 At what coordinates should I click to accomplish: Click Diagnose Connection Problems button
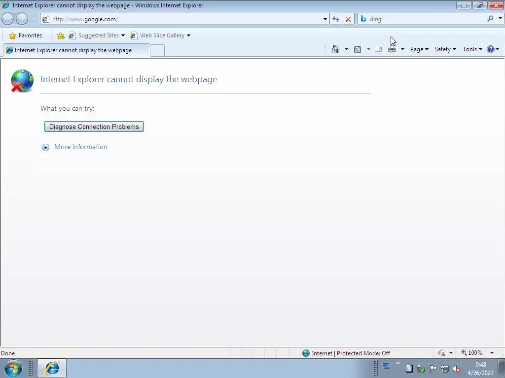[x=94, y=126]
